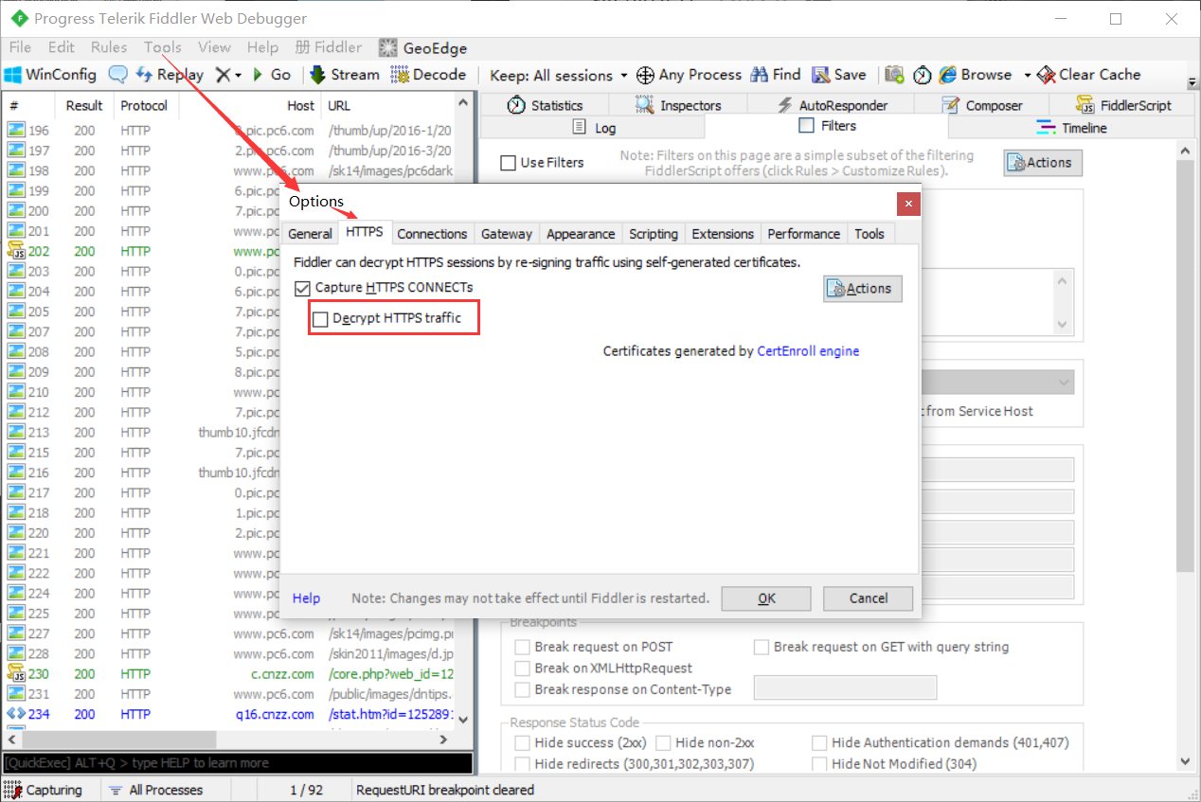This screenshot has height=802, width=1201.
Task: Click the Stream toolbar button
Action: [x=345, y=75]
